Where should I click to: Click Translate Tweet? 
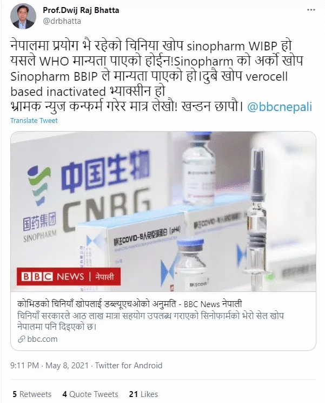[x=34, y=121]
